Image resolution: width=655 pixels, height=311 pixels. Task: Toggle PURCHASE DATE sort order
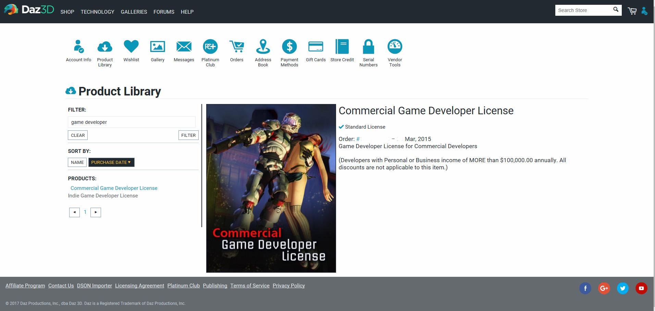tap(111, 162)
